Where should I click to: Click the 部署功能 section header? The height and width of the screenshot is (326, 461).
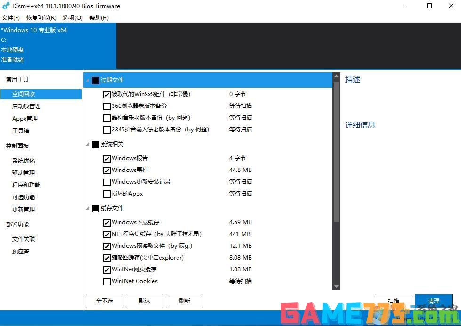(17, 225)
